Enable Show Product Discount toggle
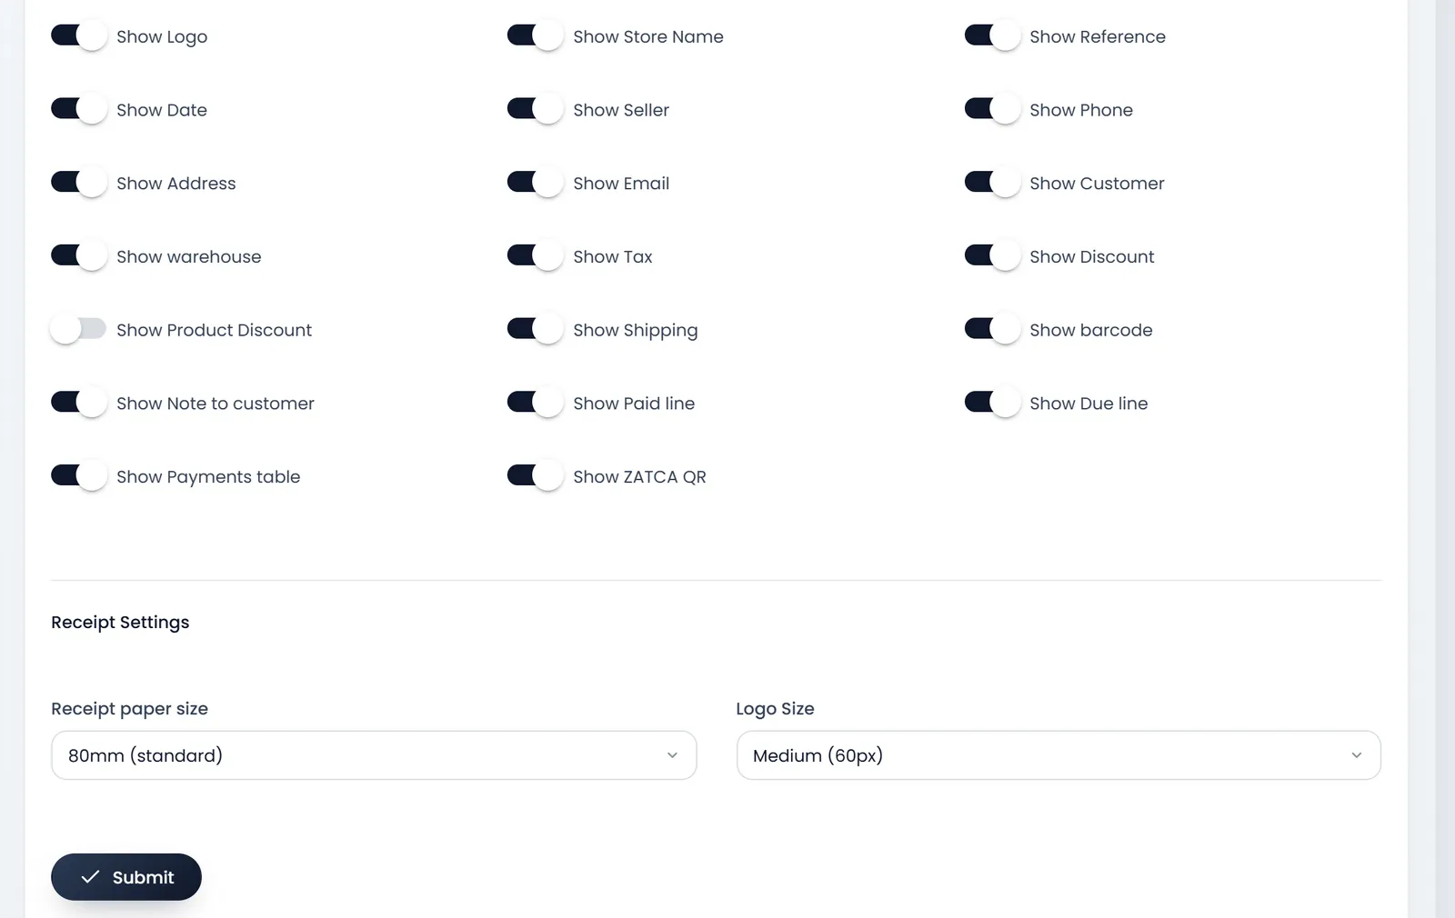Image resolution: width=1455 pixels, height=918 pixels. pyautogui.click(x=78, y=330)
